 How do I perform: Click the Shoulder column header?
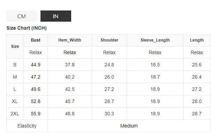[110, 40]
